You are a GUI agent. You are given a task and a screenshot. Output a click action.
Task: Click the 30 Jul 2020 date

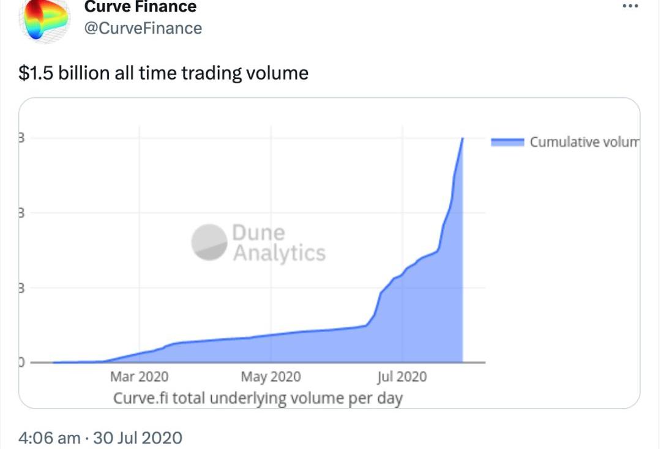coord(138,438)
